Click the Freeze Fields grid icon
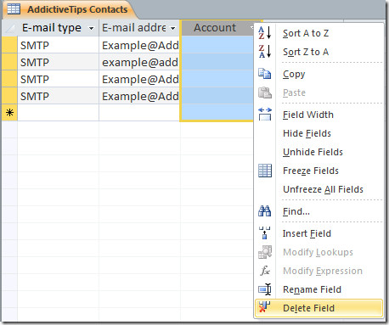 tap(265, 171)
